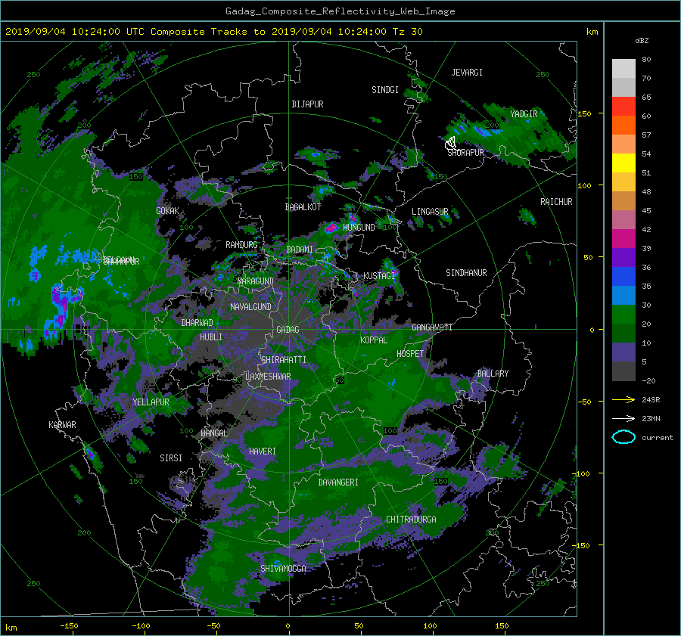Click the magenta storm cell west of HUNGUND
The width and height of the screenshot is (681, 636).
click(331, 227)
